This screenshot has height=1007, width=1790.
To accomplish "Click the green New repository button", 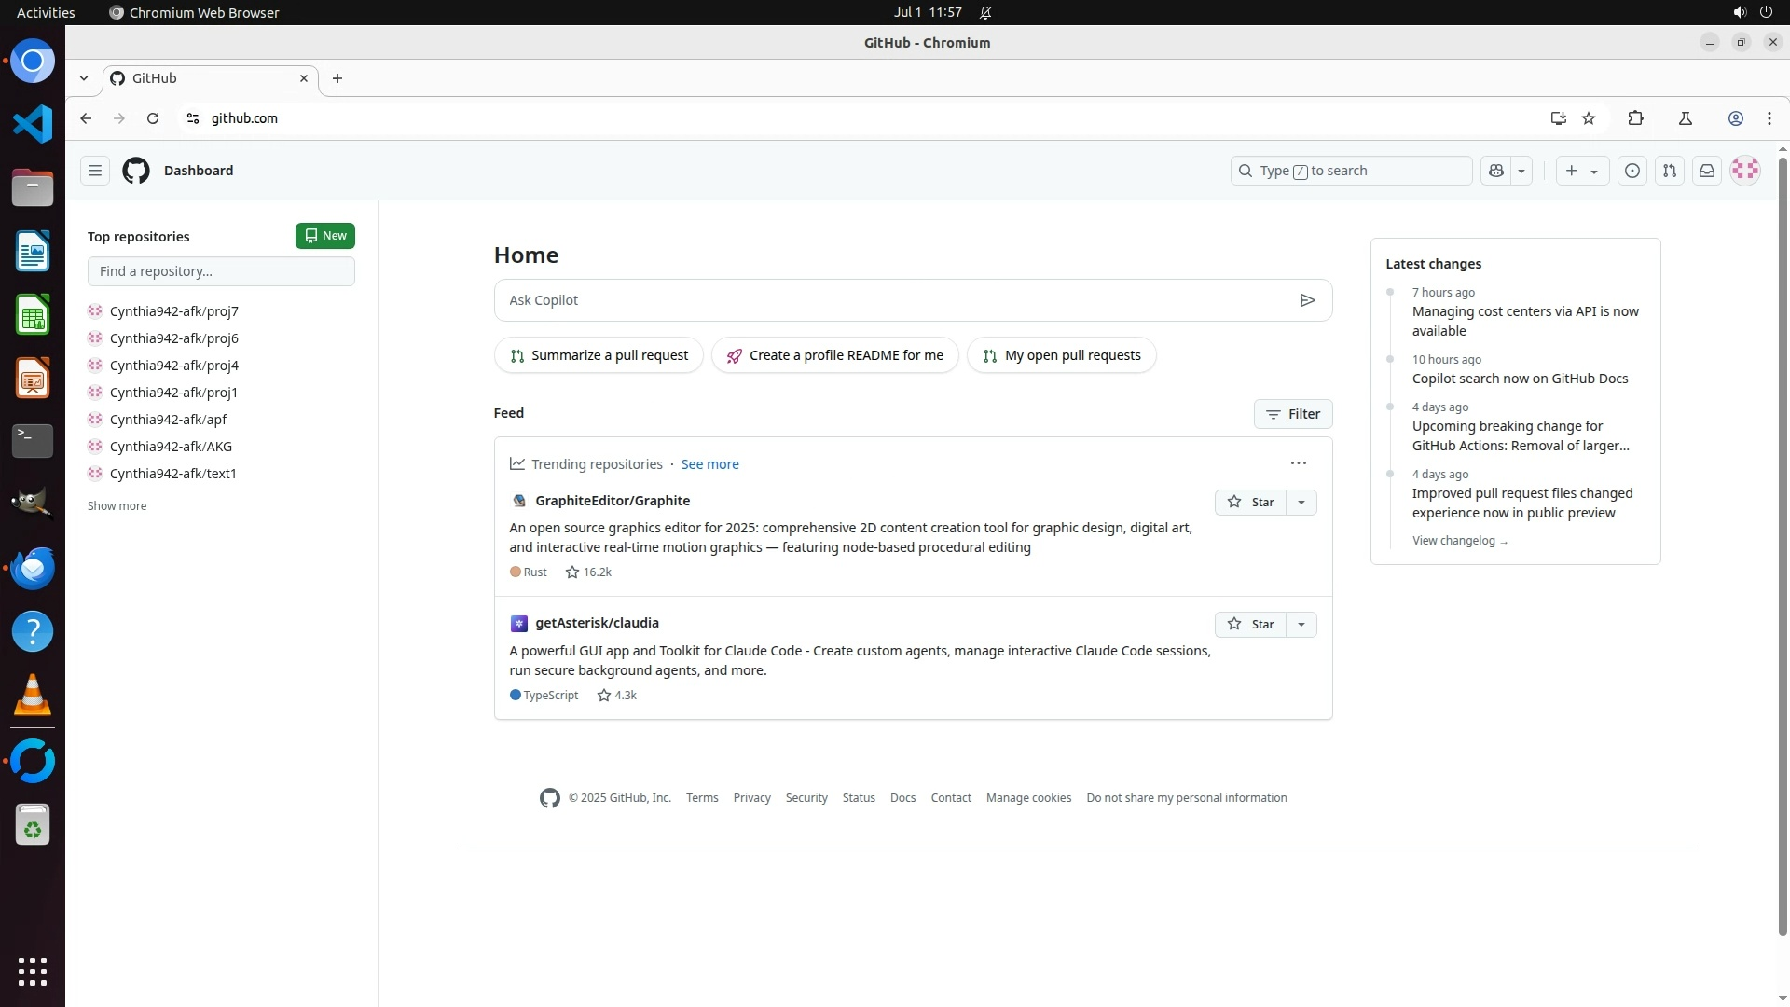I will tap(325, 236).
